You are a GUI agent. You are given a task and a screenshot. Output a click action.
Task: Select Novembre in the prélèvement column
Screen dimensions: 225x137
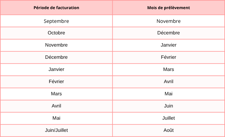click(x=169, y=21)
